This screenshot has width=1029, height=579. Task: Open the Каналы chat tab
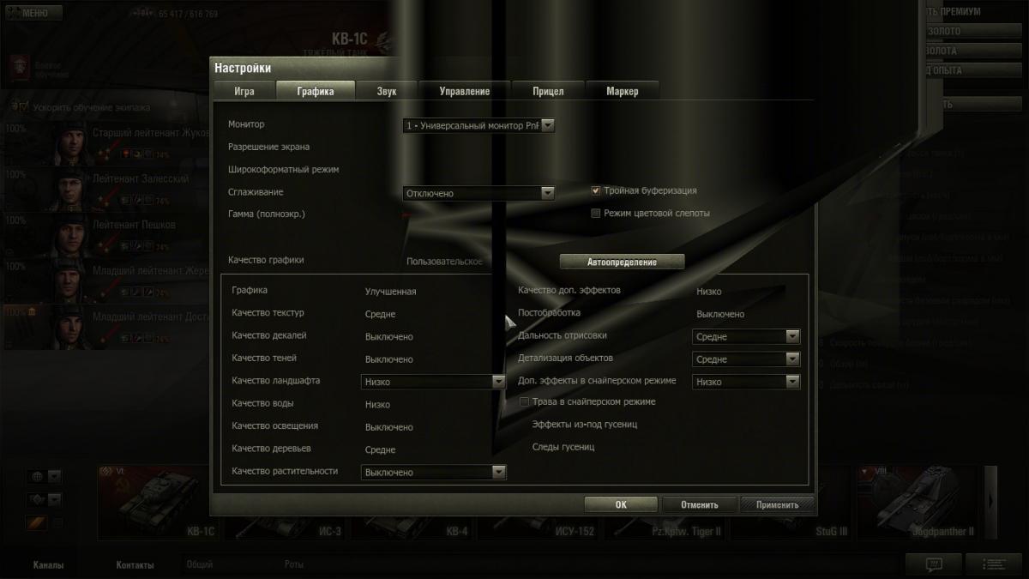[48, 565]
